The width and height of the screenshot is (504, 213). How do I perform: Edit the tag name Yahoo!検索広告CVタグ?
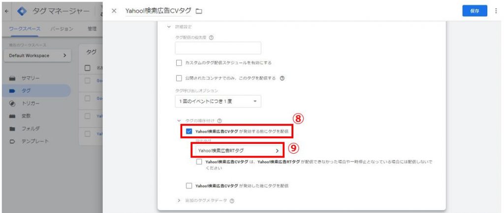158,11
